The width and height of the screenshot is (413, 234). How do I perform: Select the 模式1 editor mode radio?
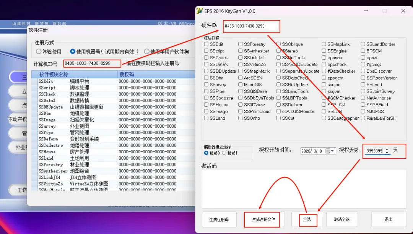click(224, 153)
